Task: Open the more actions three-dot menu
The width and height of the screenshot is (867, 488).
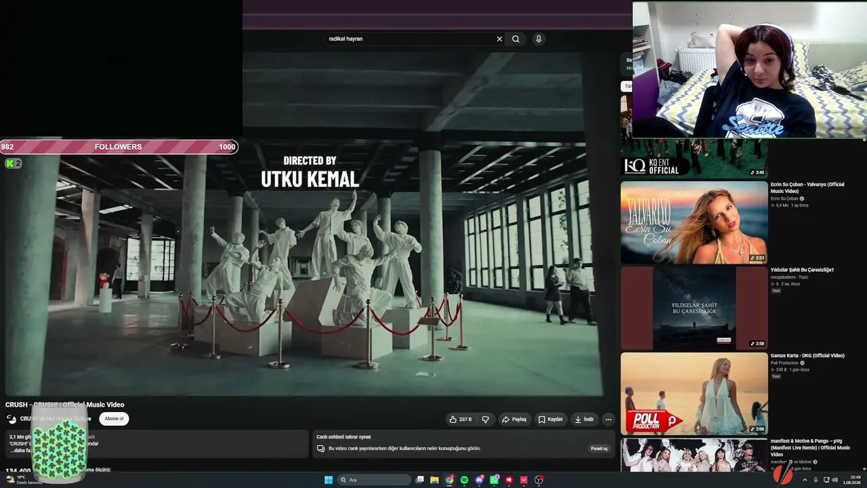Action: 608,420
